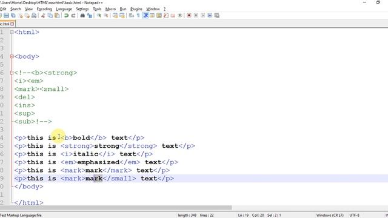Open the Edit menu
The width and height of the screenshot is (388, 218).
pos(3,9)
